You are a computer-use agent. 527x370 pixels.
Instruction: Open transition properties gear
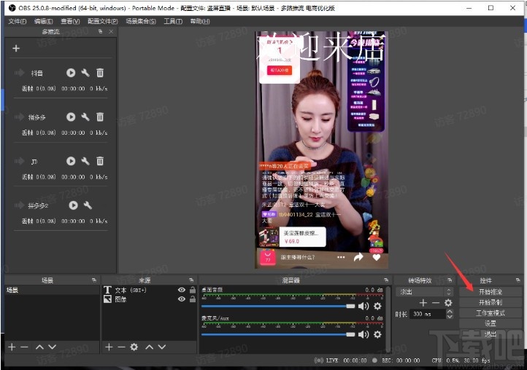448,303
